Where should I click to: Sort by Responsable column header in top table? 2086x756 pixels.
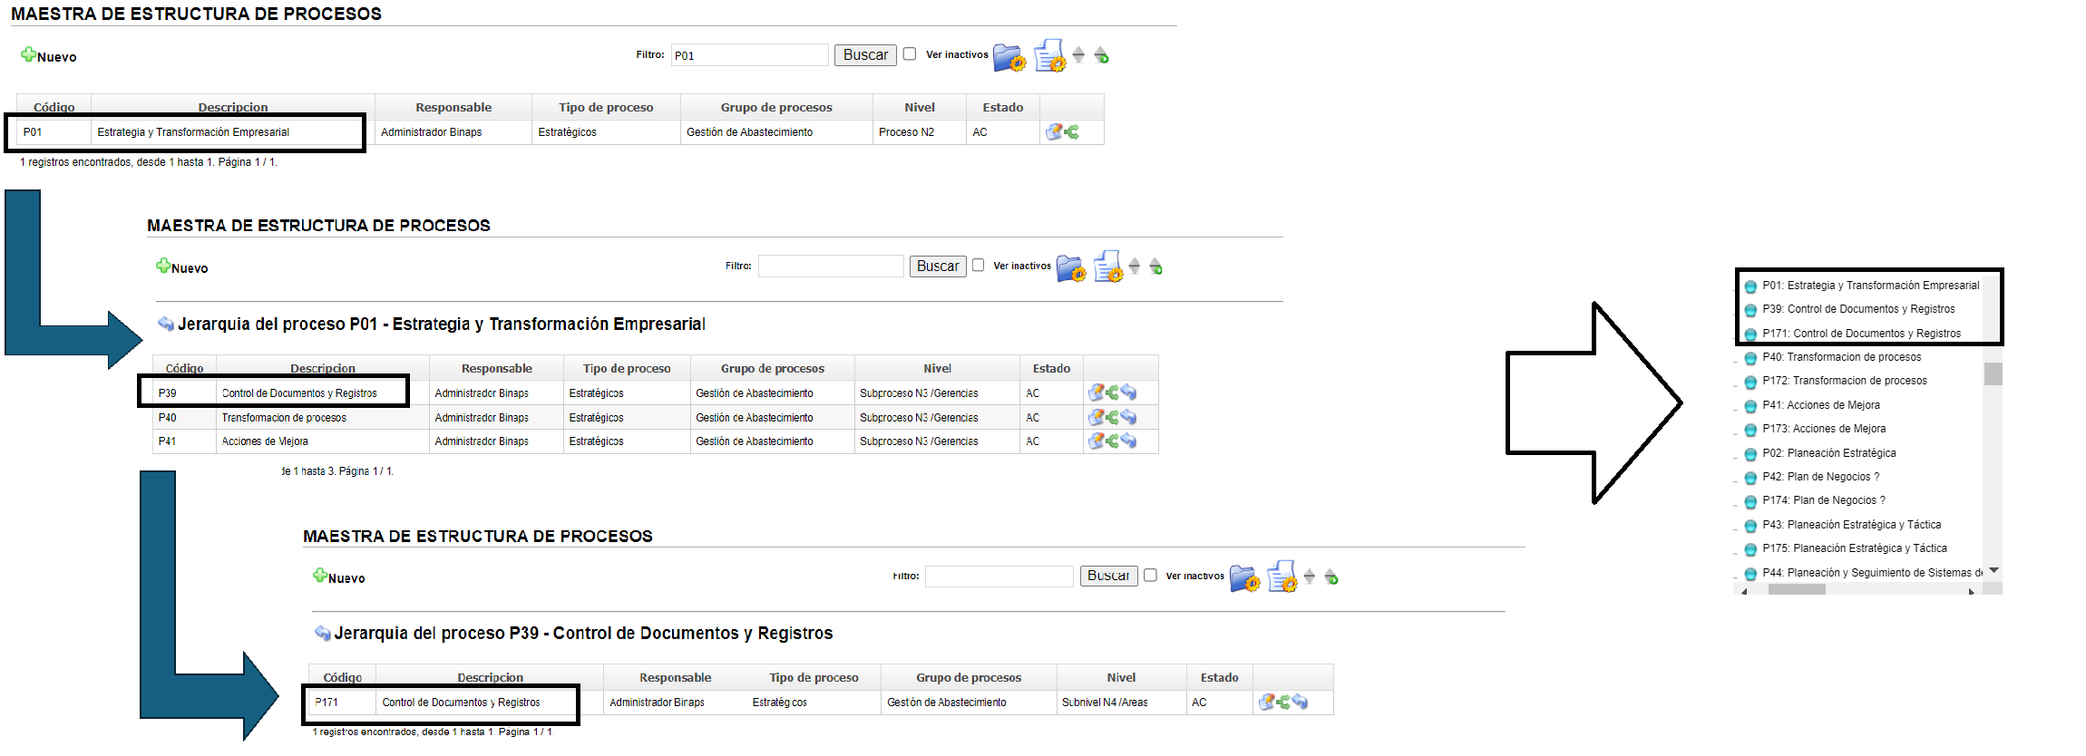(x=453, y=107)
